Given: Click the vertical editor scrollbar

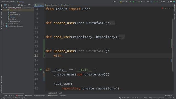Looking at the screenshot, I should (x=173, y=45).
